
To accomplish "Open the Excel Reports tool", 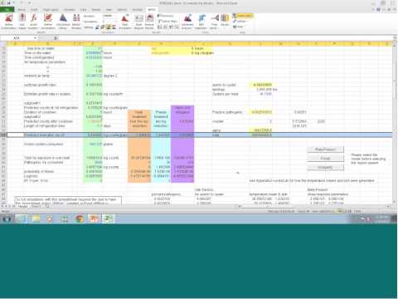I will (x=138, y=22).
